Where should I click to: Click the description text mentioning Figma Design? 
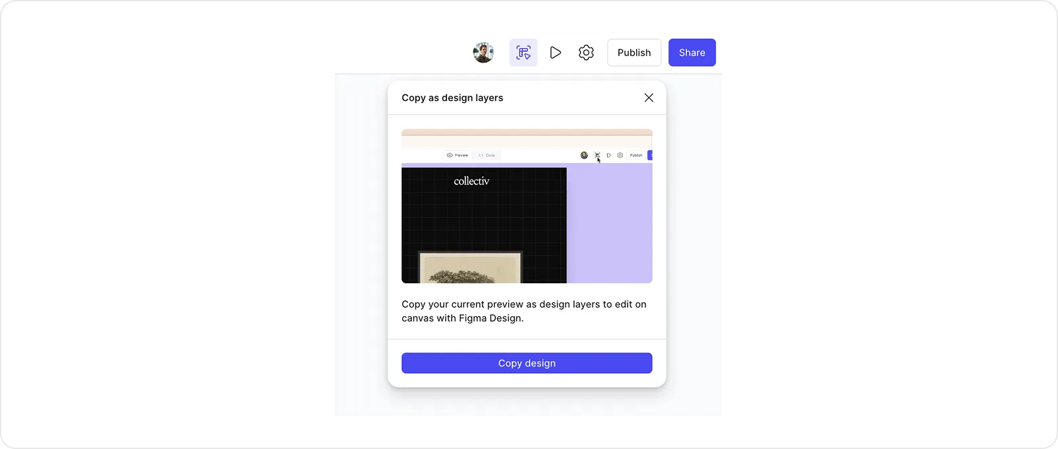click(x=524, y=311)
